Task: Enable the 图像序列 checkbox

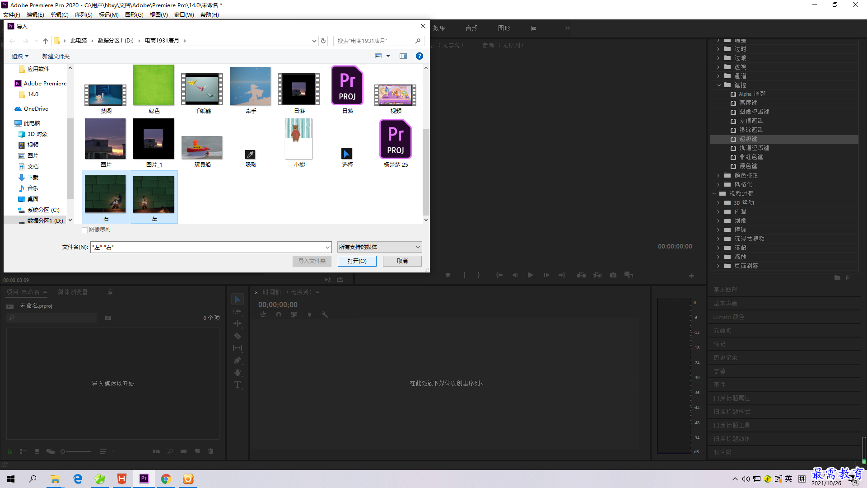Action: [84, 230]
